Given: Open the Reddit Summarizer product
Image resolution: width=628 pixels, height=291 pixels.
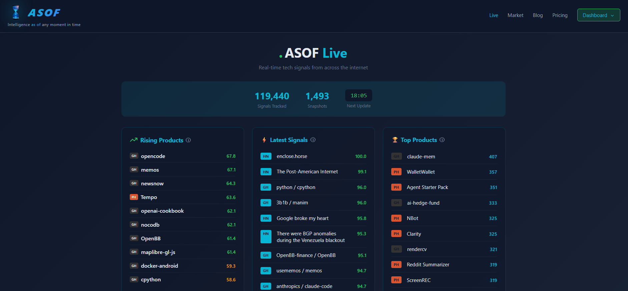Looking at the screenshot, I should pos(428,265).
